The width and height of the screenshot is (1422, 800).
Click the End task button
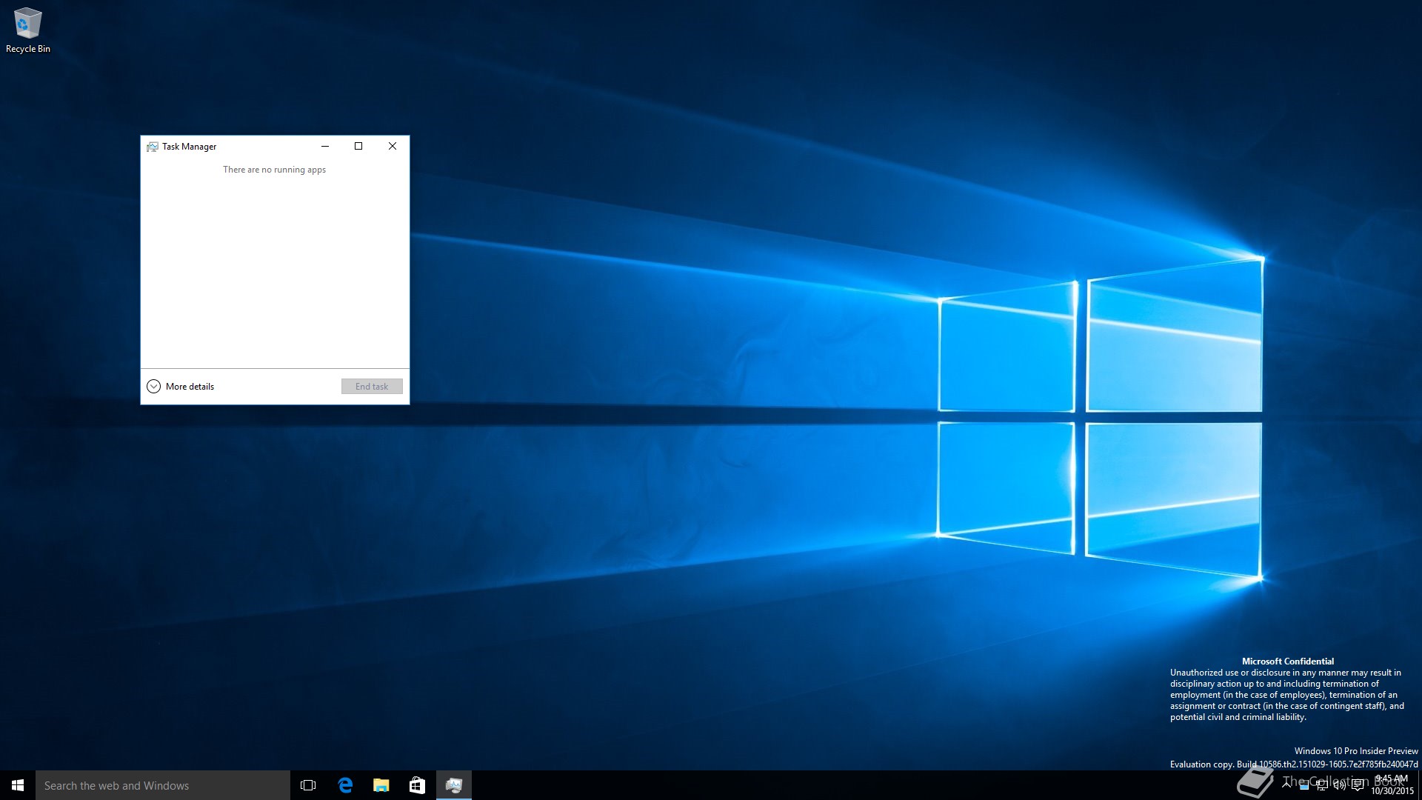(372, 387)
